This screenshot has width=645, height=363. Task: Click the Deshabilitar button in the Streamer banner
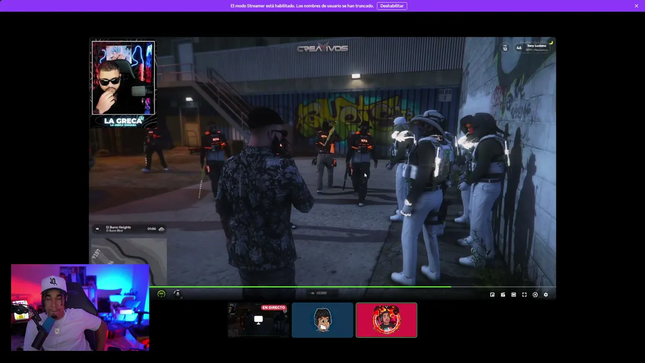coord(392,6)
